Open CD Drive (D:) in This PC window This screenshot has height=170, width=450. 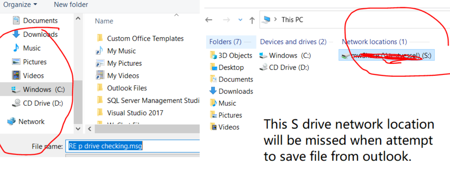pyautogui.click(x=284, y=68)
